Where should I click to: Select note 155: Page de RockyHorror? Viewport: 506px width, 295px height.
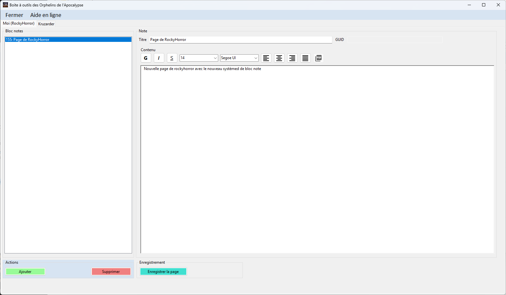click(68, 40)
